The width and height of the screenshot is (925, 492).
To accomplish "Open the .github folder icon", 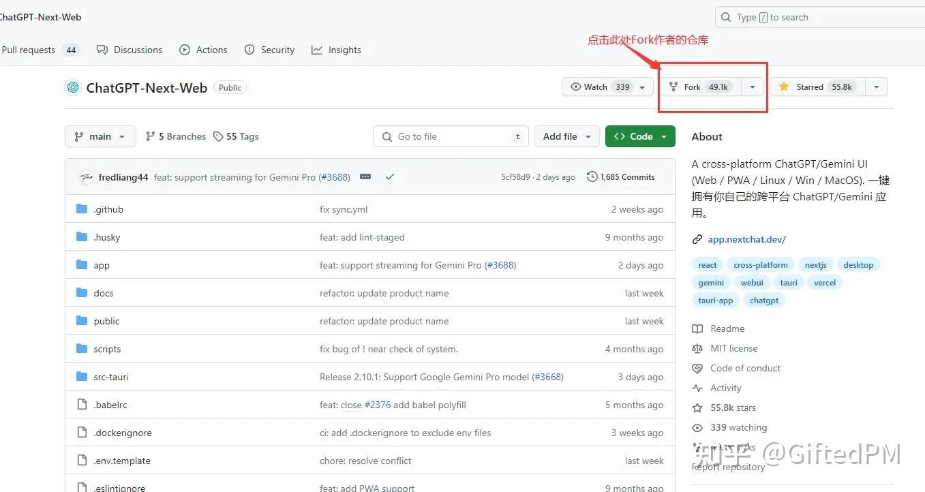I will 82,209.
